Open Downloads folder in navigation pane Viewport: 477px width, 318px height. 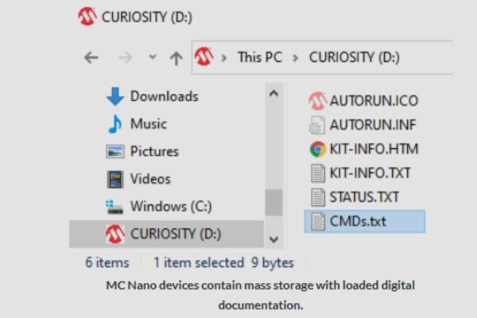(163, 96)
